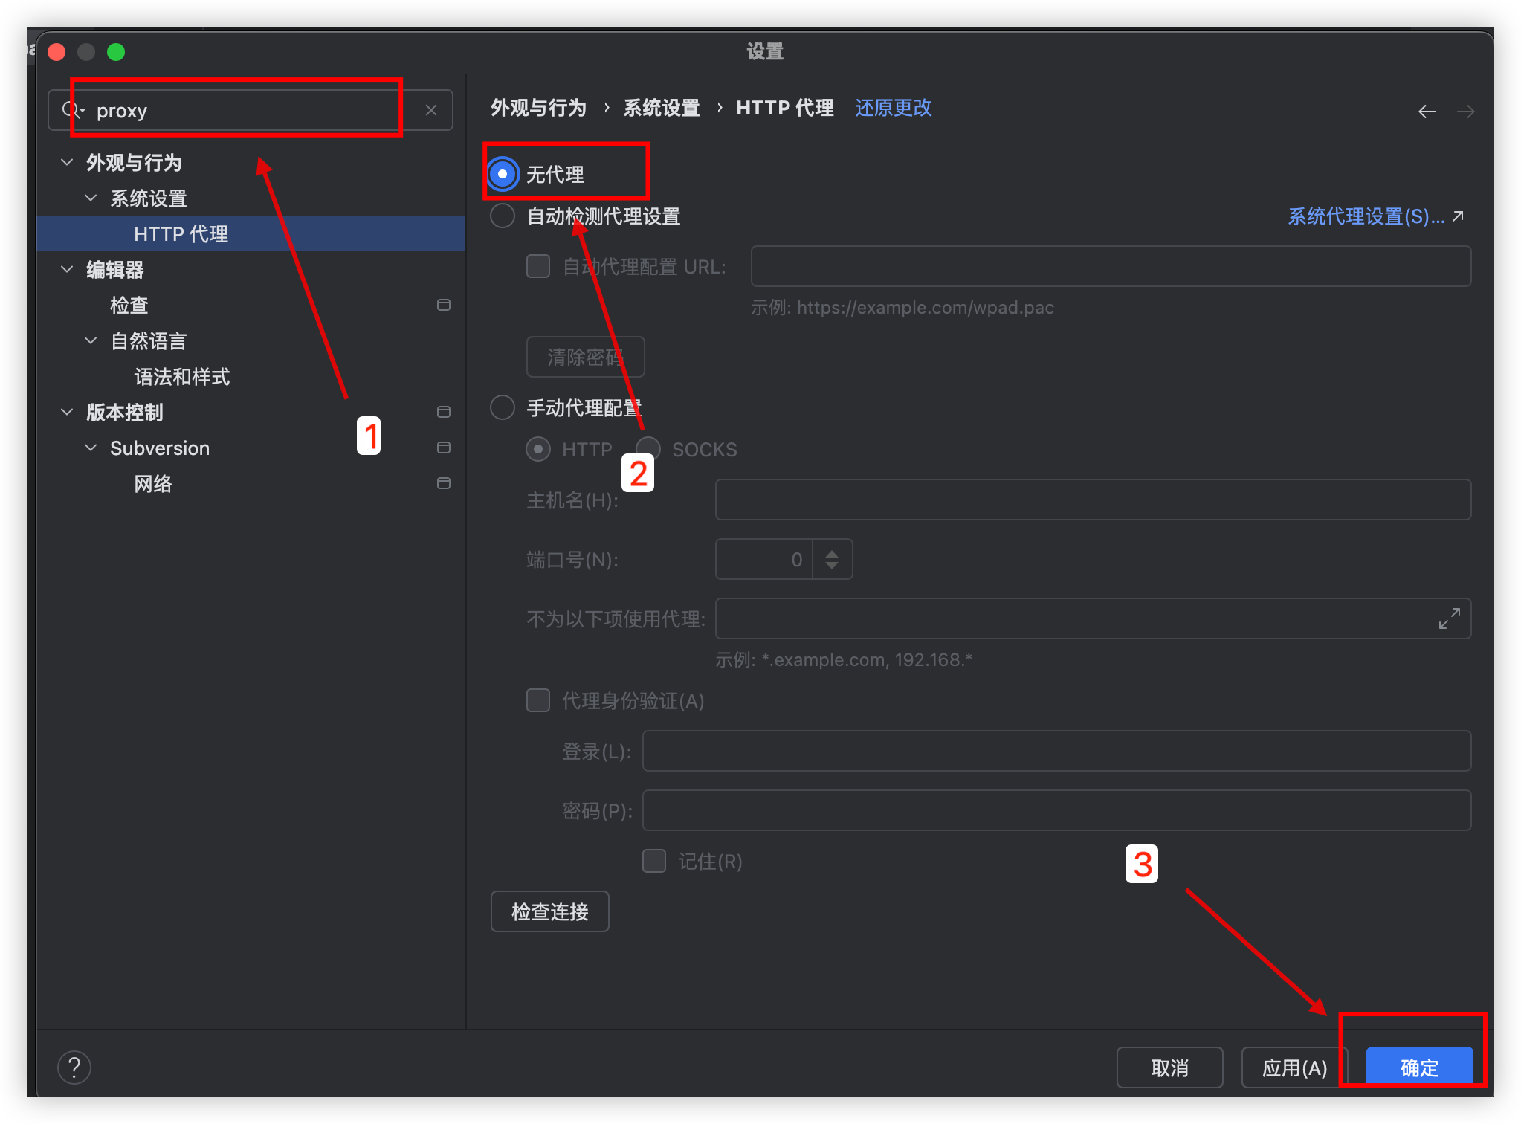Expand the no-proxy-for field icon

point(1449,618)
